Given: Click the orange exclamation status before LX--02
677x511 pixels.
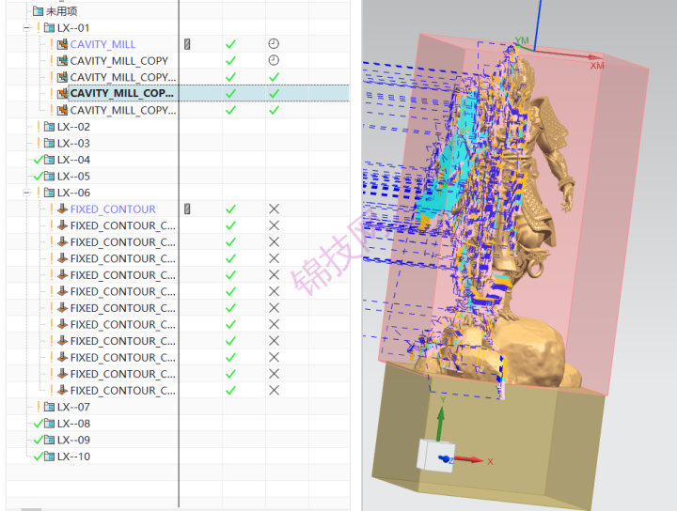Looking at the screenshot, I should pos(39,127).
